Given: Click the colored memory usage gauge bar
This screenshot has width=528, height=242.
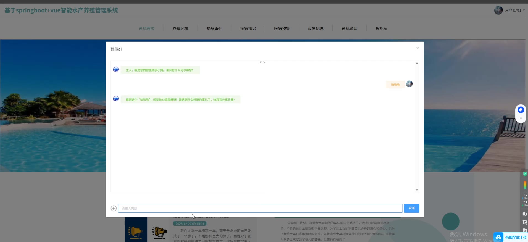Looking at the screenshot, I should click(x=525, y=185).
